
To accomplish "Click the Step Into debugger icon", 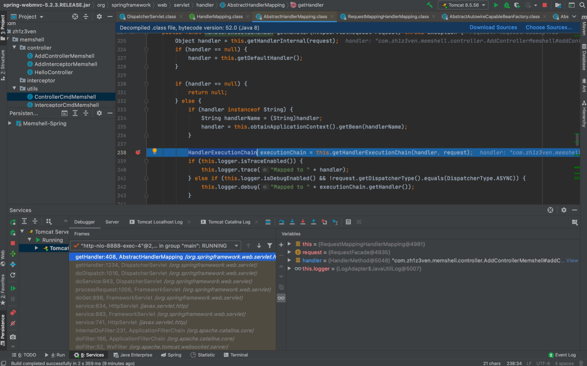I will 292,222.
